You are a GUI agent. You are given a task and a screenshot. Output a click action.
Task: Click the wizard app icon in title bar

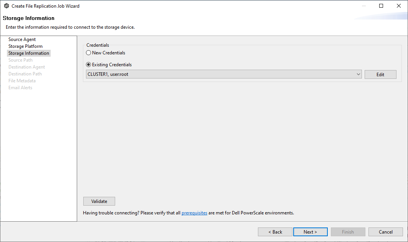(x=6, y=6)
